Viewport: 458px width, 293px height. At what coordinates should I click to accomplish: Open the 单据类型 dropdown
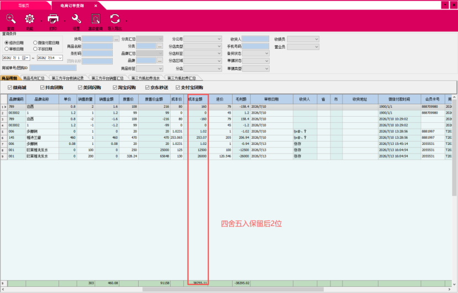click(x=256, y=69)
